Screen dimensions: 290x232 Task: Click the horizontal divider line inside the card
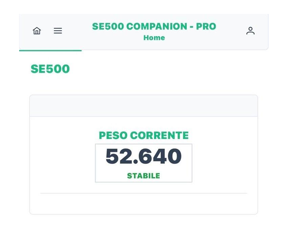(144, 193)
